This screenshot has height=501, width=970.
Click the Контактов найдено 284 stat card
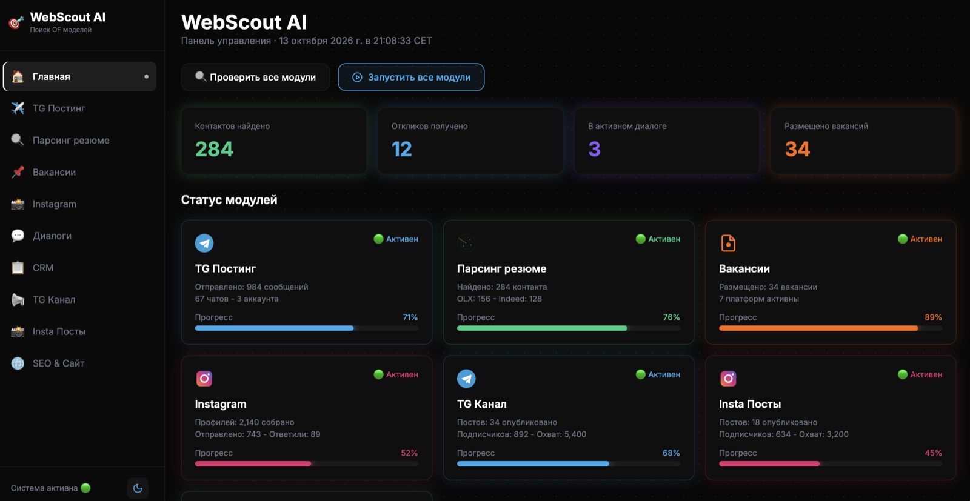pos(273,141)
